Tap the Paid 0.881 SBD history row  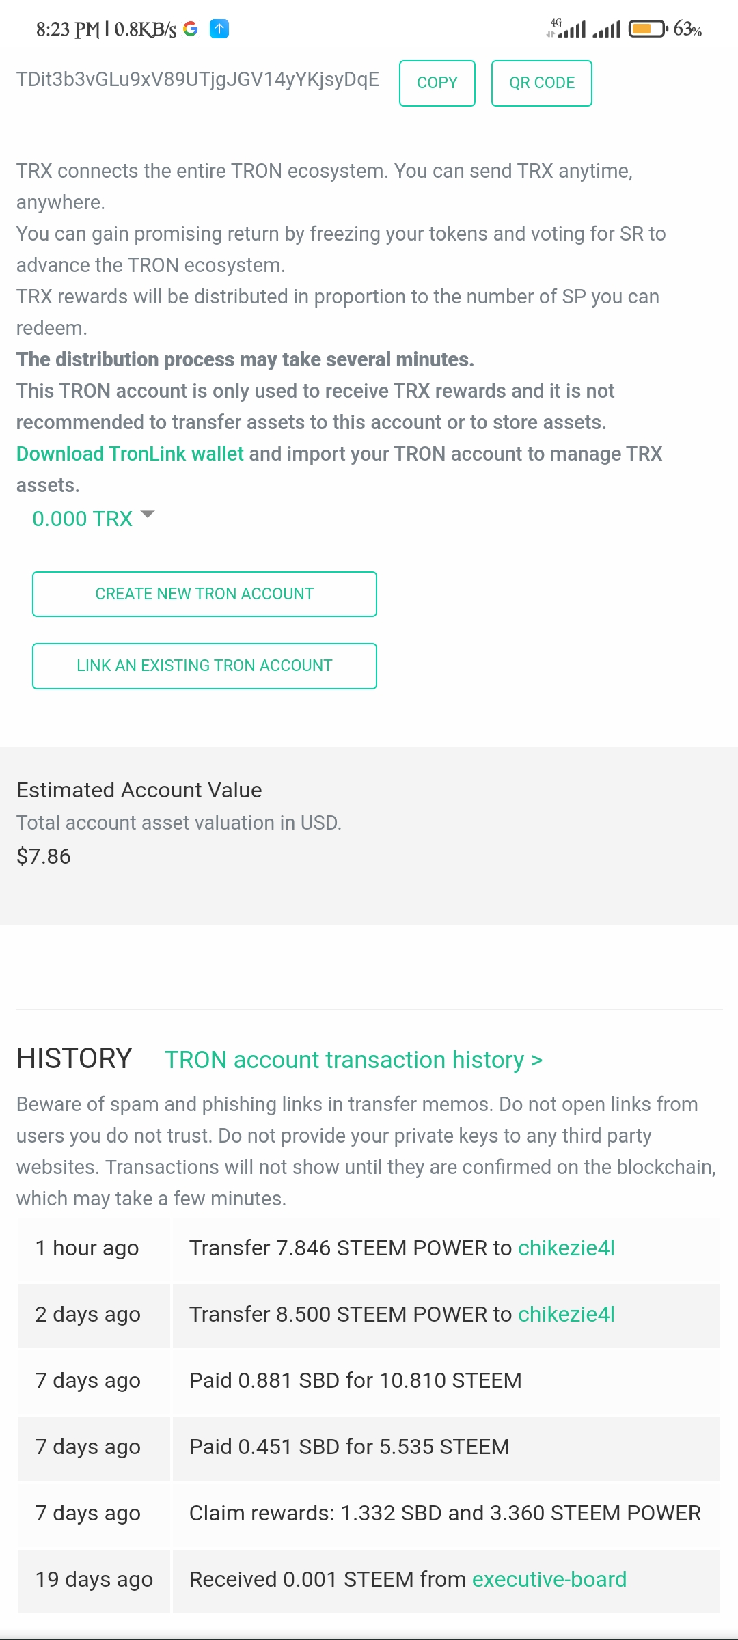(355, 1380)
